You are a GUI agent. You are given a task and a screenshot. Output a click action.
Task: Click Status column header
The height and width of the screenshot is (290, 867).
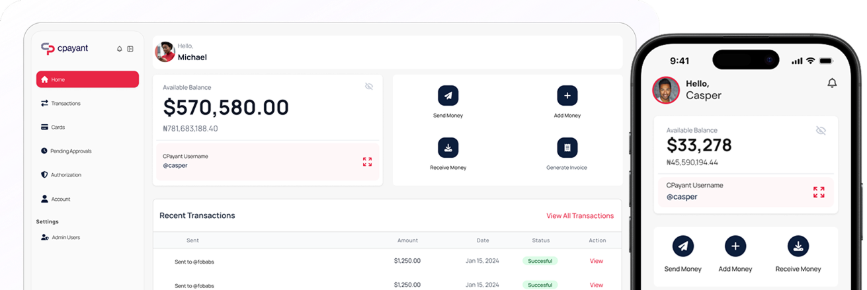541,240
